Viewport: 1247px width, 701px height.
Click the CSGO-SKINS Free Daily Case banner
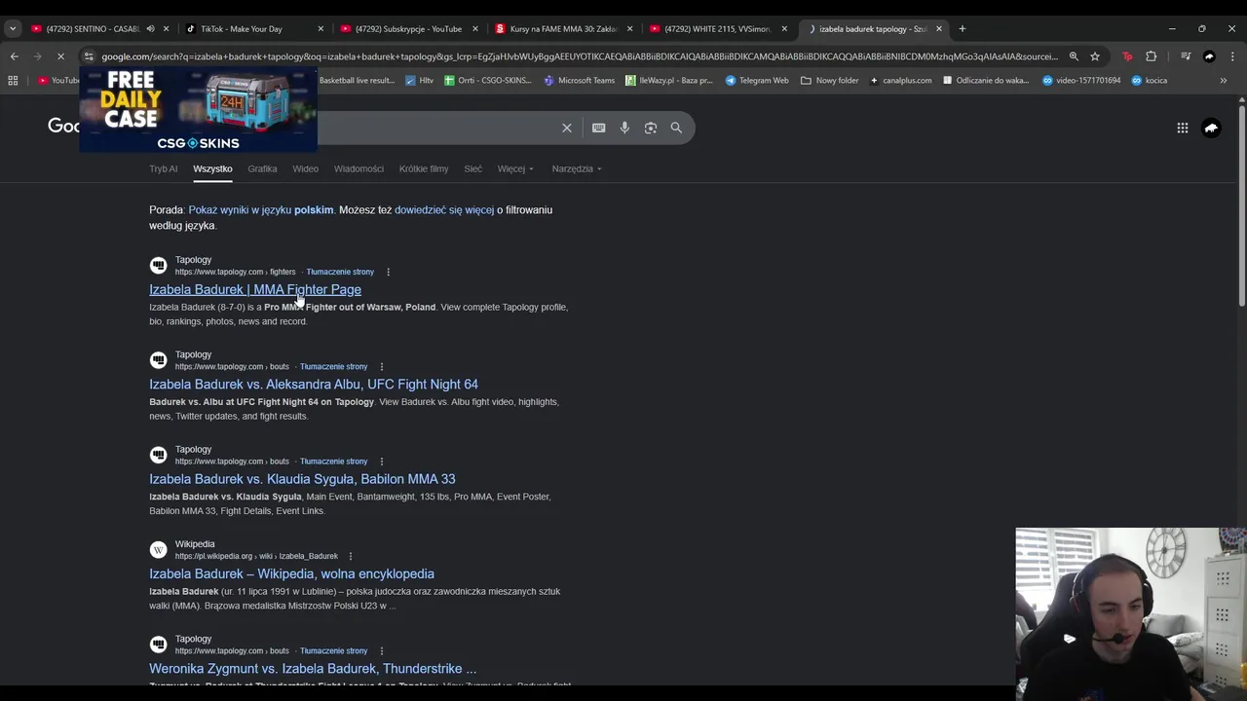(198, 109)
